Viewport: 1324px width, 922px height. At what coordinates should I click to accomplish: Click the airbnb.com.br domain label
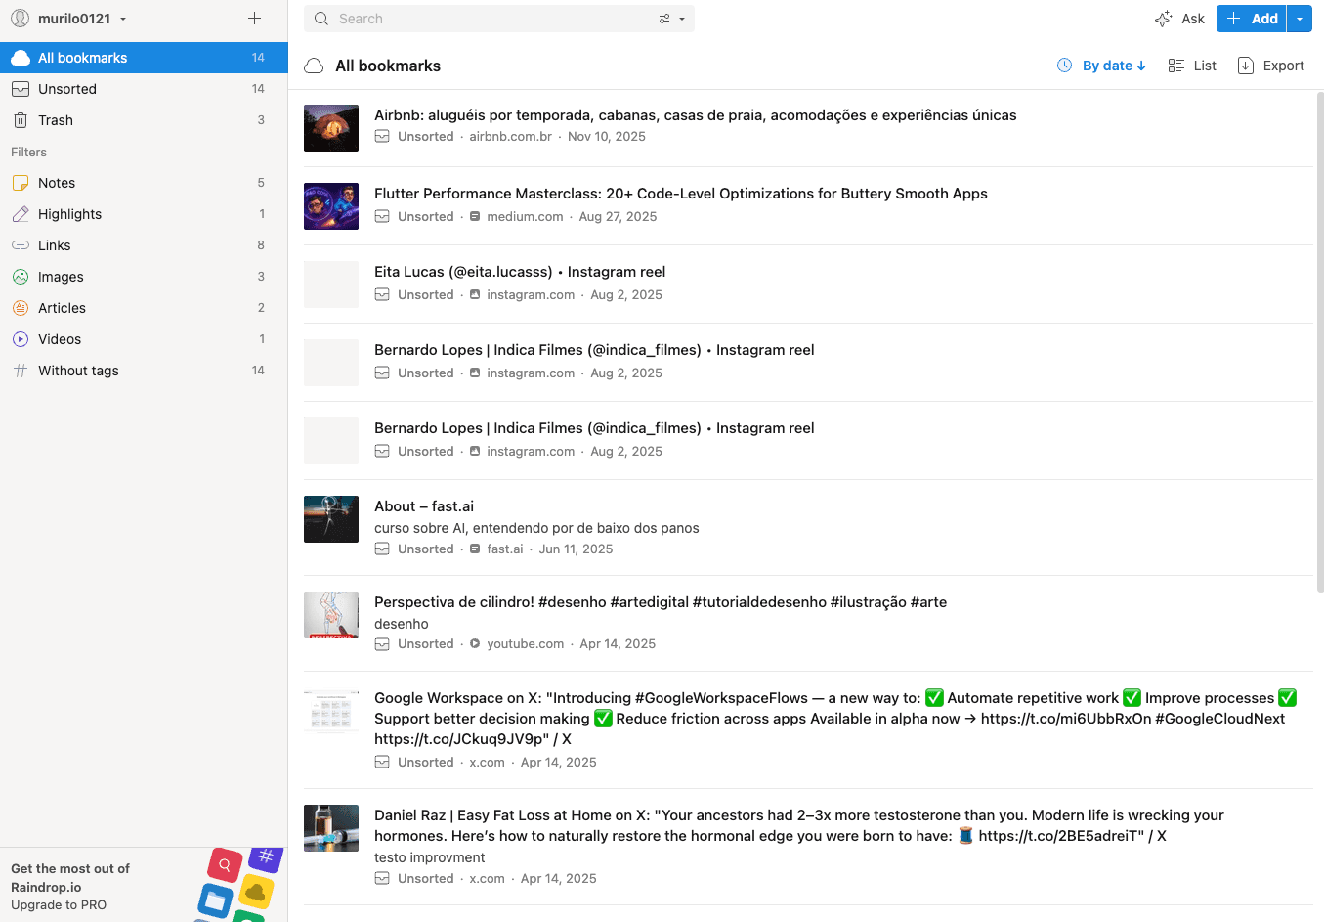tap(510, 137)
